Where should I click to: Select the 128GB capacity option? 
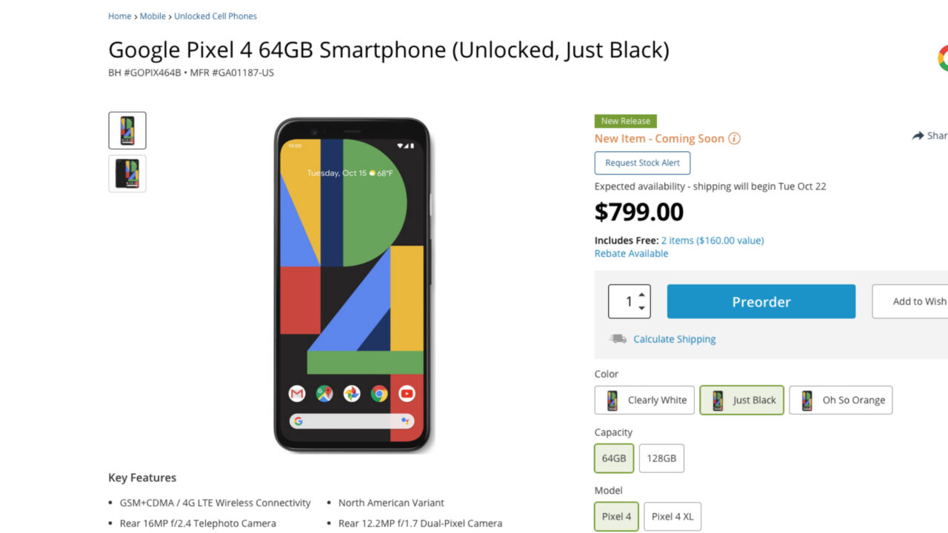[x=661, y=458]
